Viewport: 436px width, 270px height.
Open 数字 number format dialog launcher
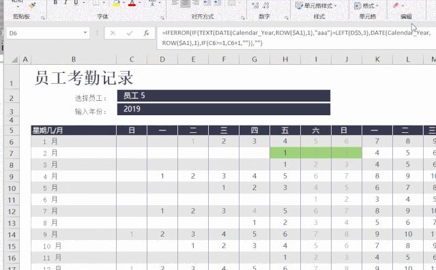(286, 18)
